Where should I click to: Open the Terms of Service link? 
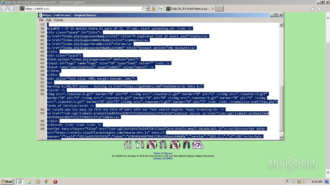tap(163, 153)
